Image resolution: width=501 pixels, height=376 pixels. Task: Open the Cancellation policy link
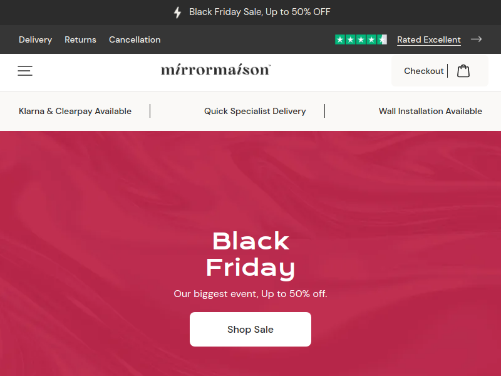[135, 39]
